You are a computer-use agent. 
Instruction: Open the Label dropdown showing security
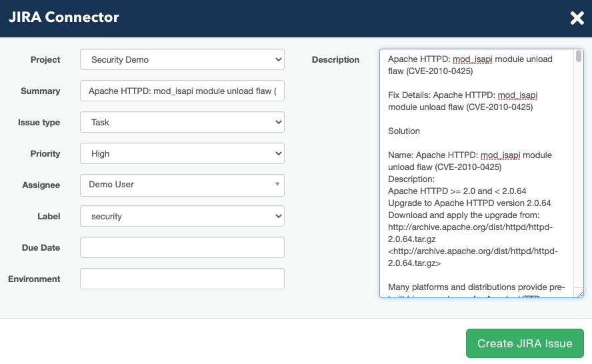pos(182,216)
